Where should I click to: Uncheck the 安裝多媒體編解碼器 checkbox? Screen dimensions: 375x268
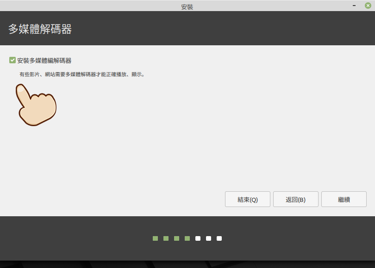[12, 60]
